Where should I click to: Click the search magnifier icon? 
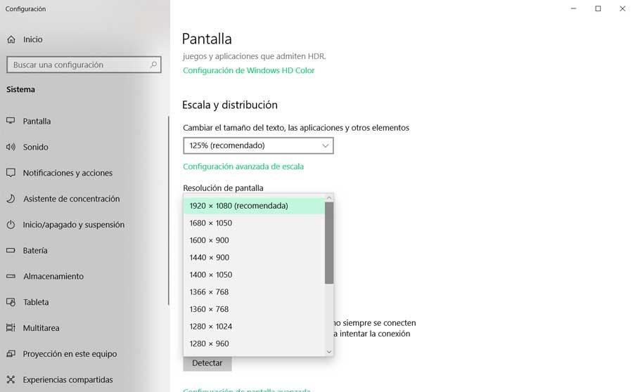tap(153, 65)
